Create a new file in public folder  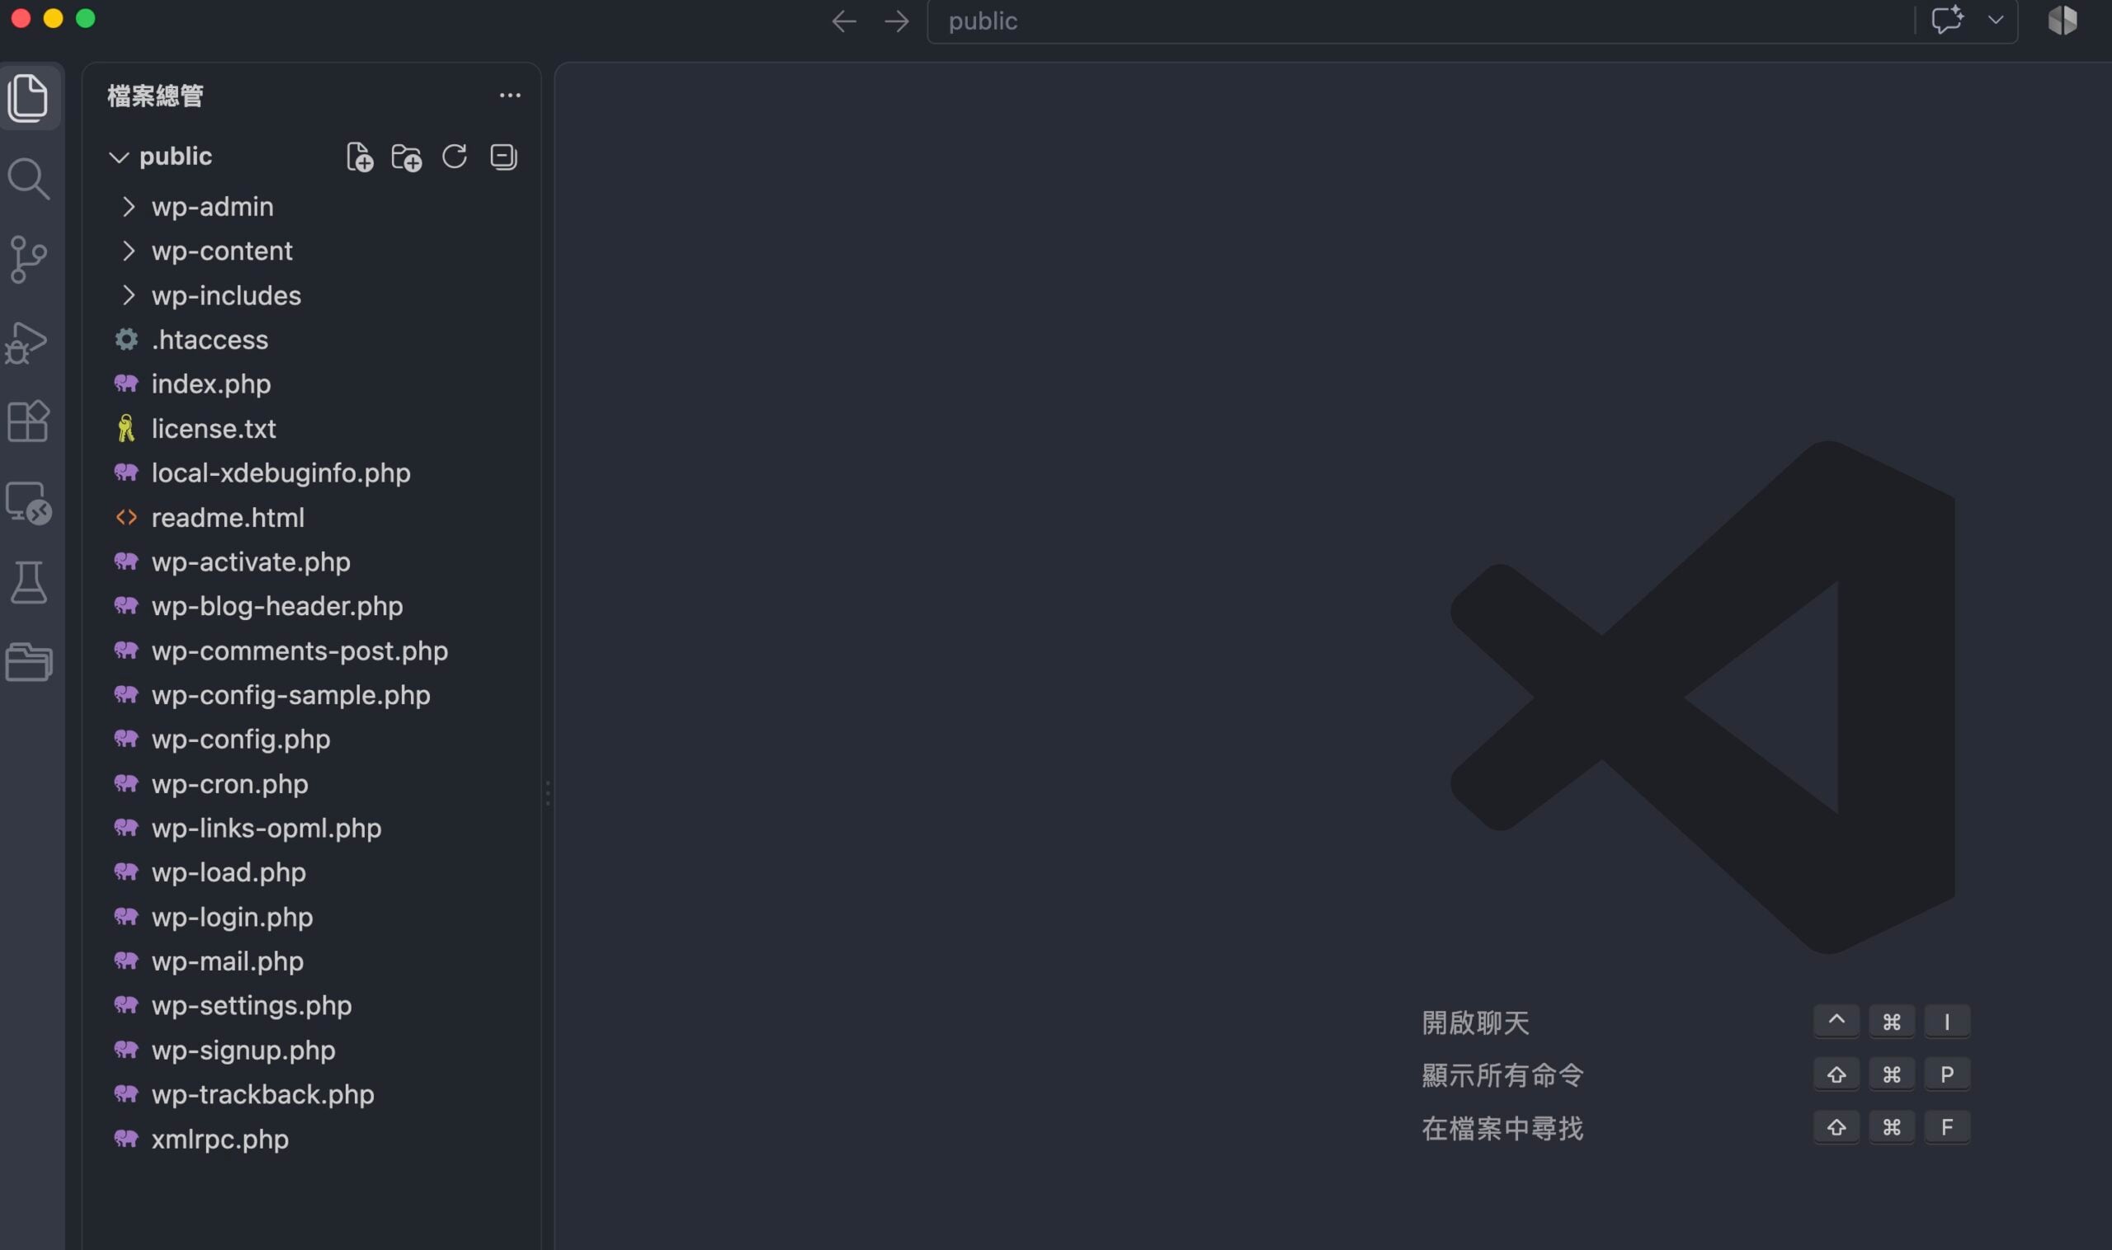[x=360, y=157]
